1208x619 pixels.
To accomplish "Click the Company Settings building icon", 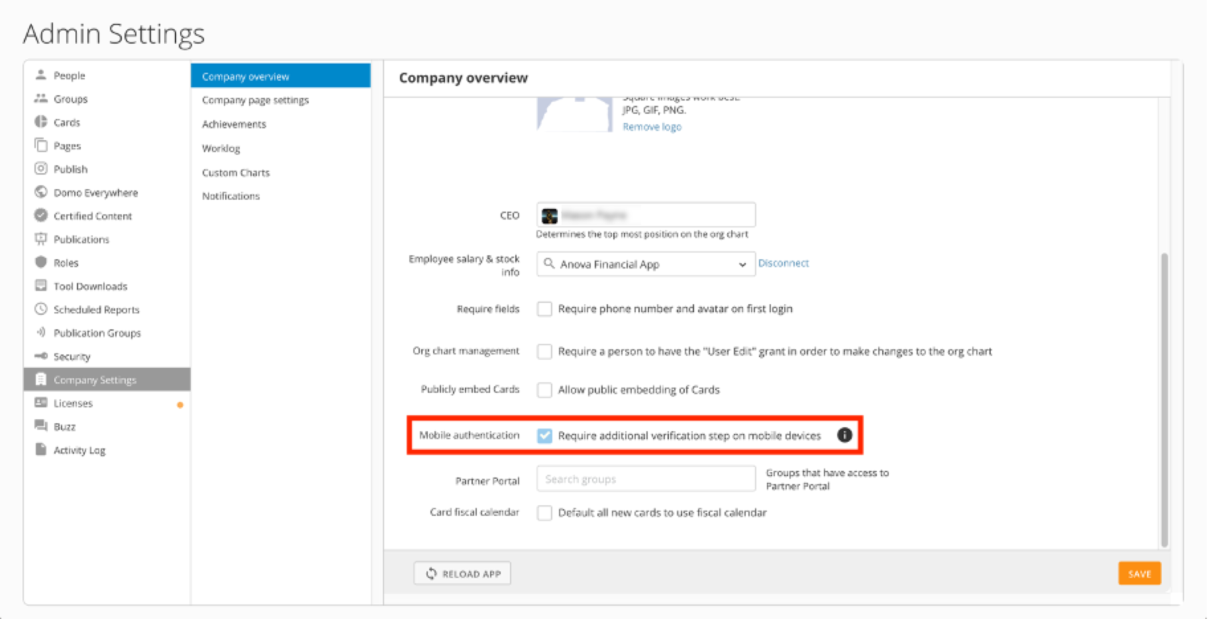I will coord(41,379).
